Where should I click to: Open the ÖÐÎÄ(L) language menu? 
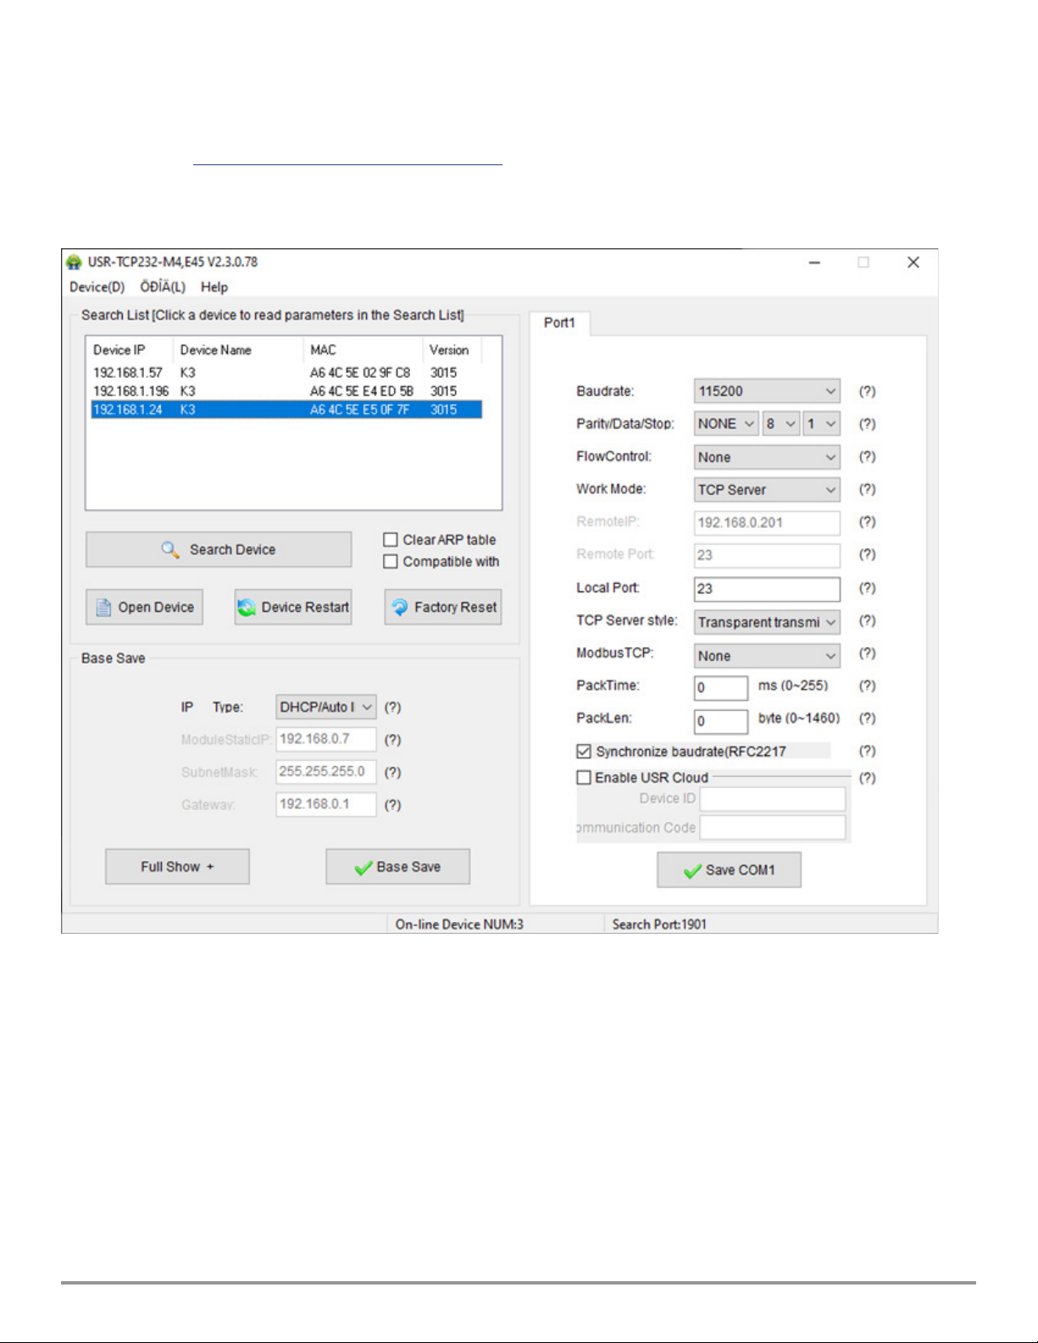(x=163, y=287)
